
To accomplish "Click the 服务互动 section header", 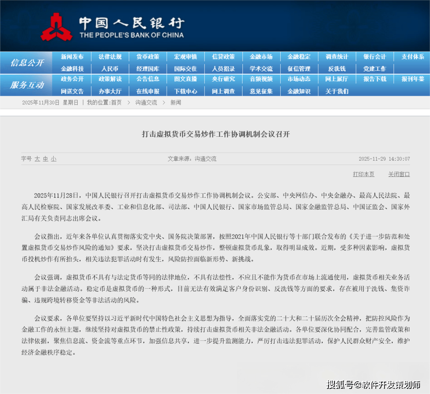I will (27, 85).
